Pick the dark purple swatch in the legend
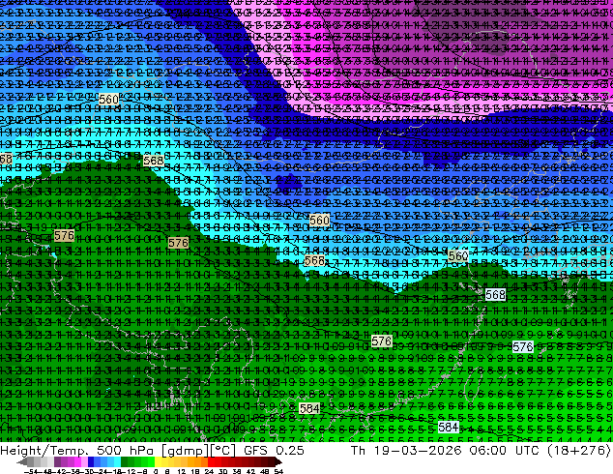This screenshot has width=613, height=474. (x=57, y=461)
